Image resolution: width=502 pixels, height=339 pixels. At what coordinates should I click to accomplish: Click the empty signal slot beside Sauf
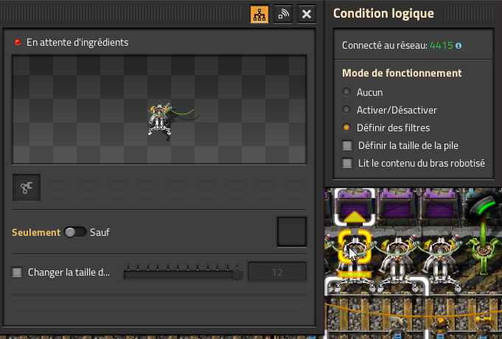click(292, 232)
